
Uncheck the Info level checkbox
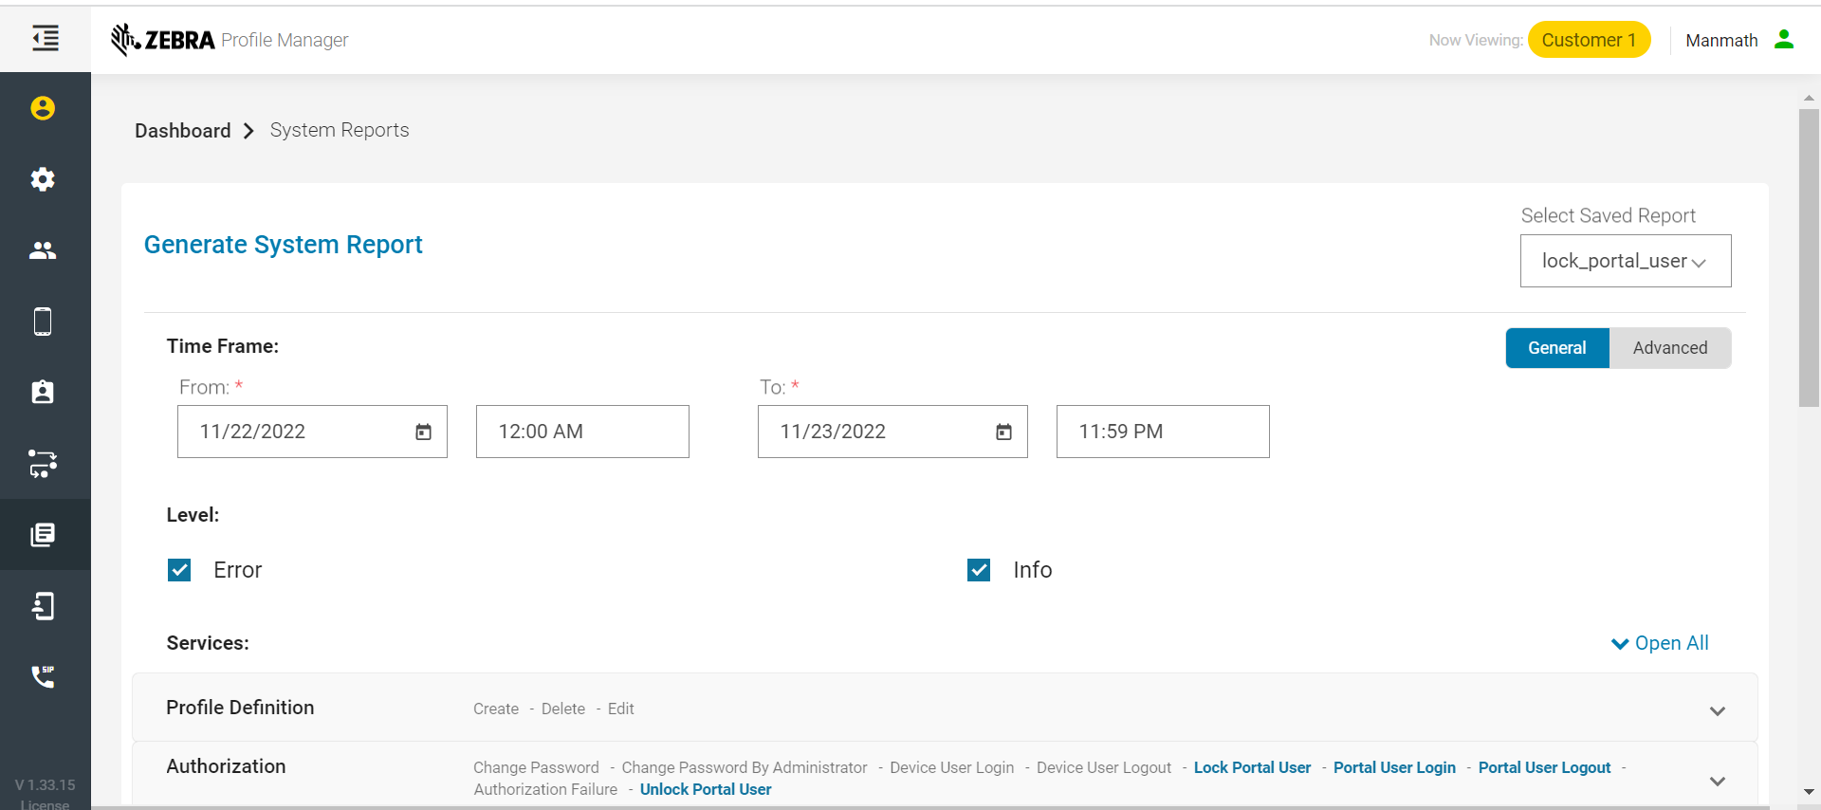pos(979,570)
